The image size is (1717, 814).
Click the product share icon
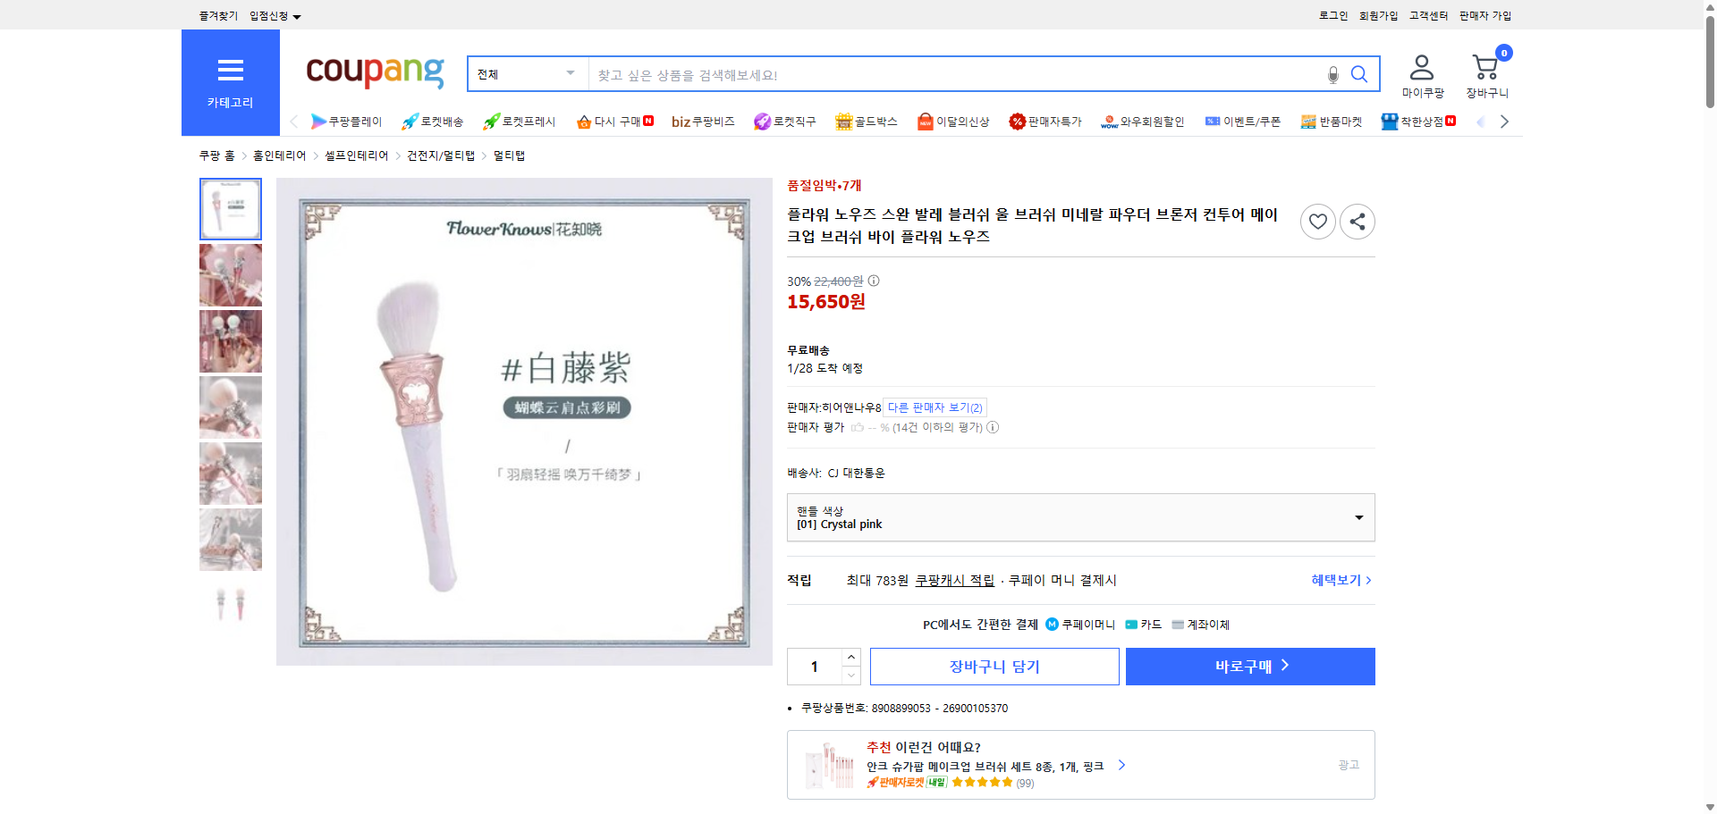1357,221
